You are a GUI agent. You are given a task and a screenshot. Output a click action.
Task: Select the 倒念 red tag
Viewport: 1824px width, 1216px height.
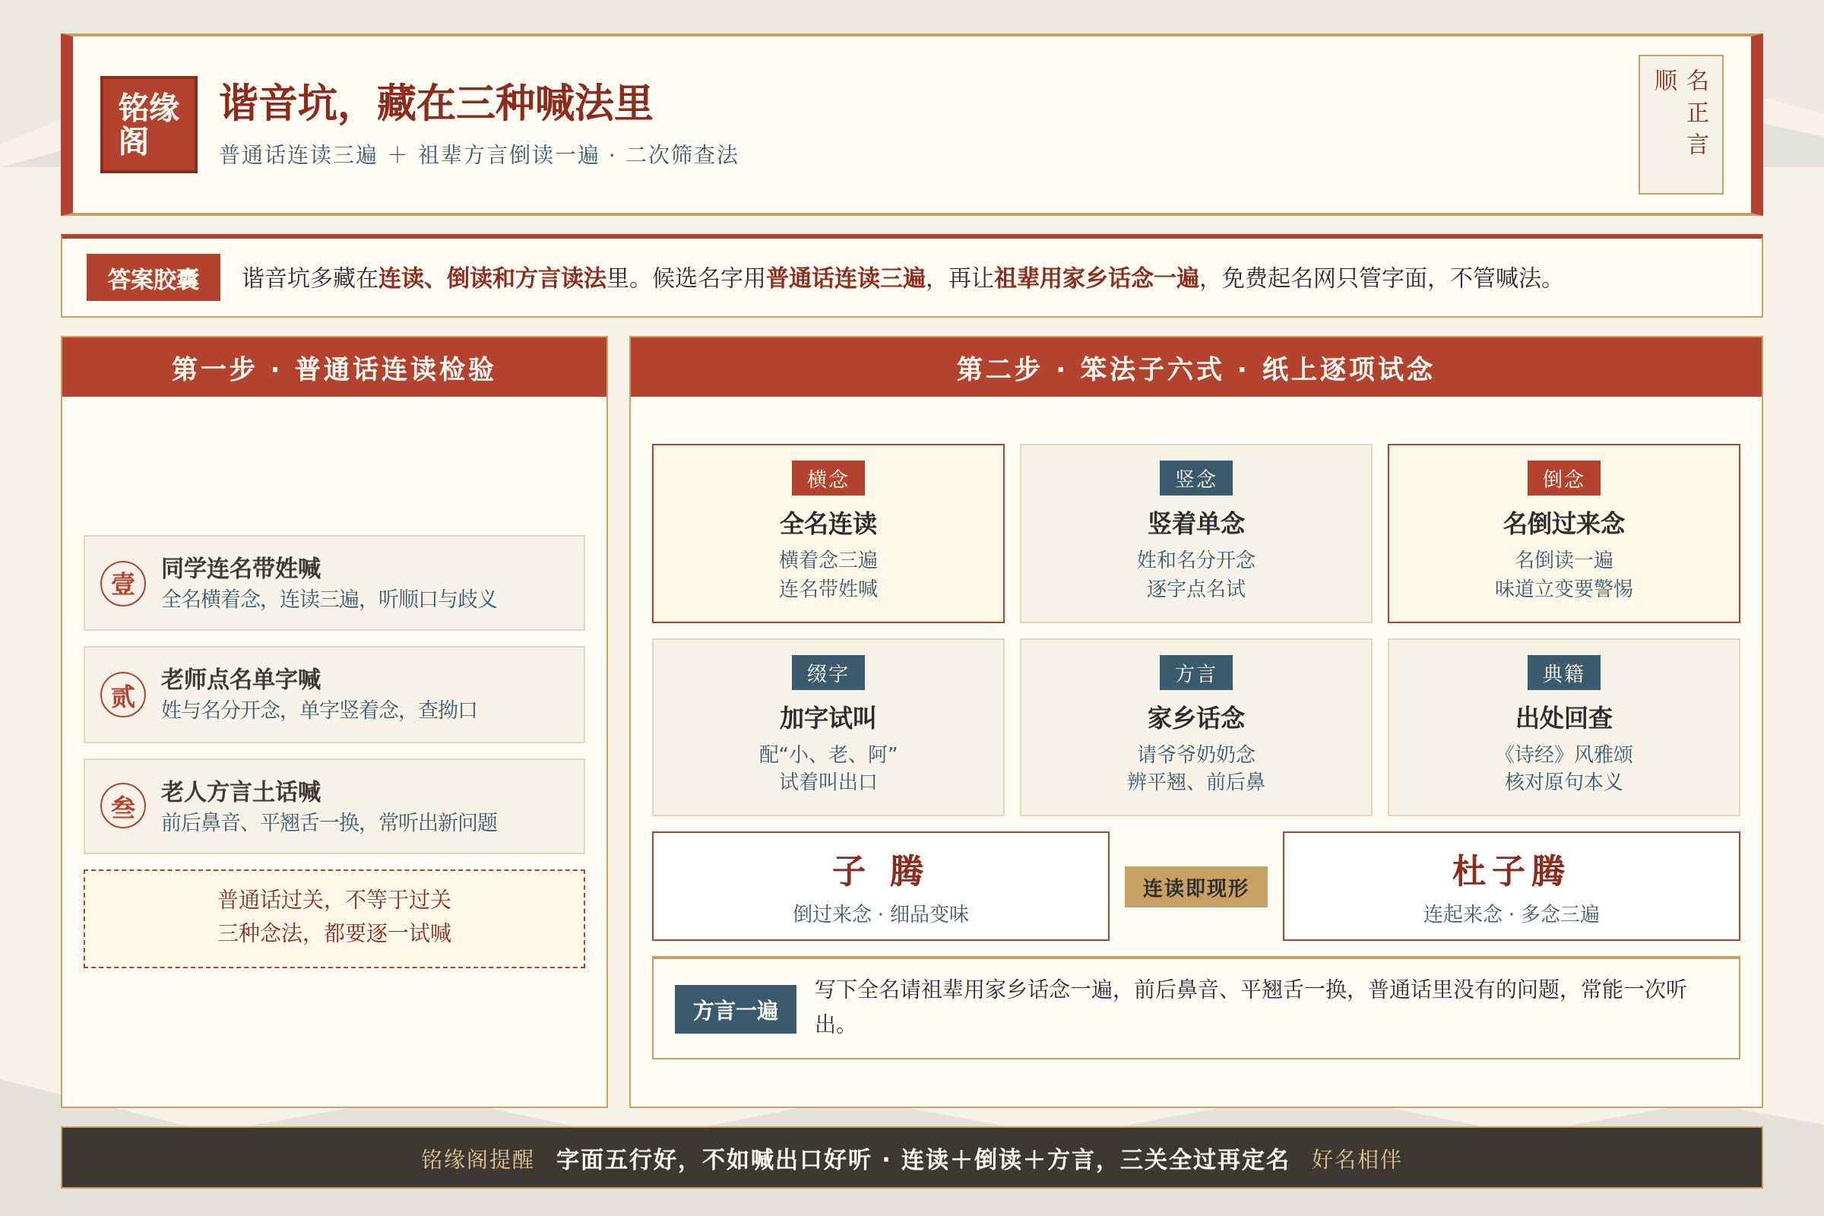(1563, 478)
